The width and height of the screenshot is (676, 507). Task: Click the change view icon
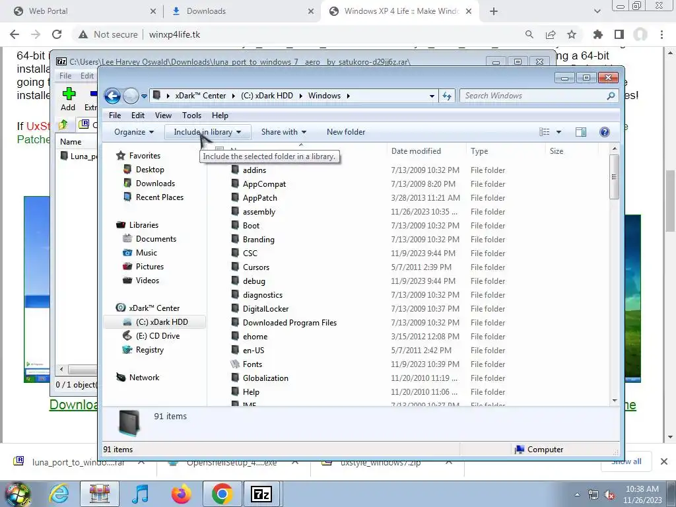545,132
